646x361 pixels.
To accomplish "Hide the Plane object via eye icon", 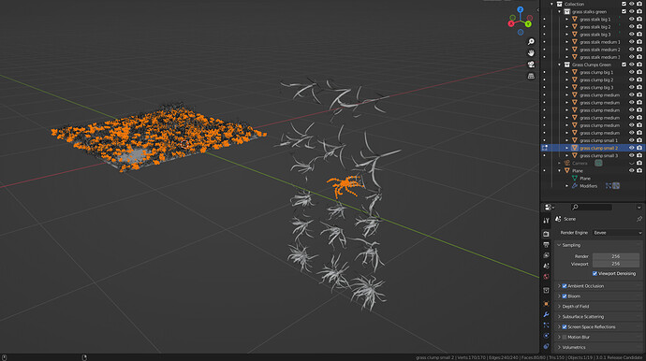I will (x=631, y=170).
